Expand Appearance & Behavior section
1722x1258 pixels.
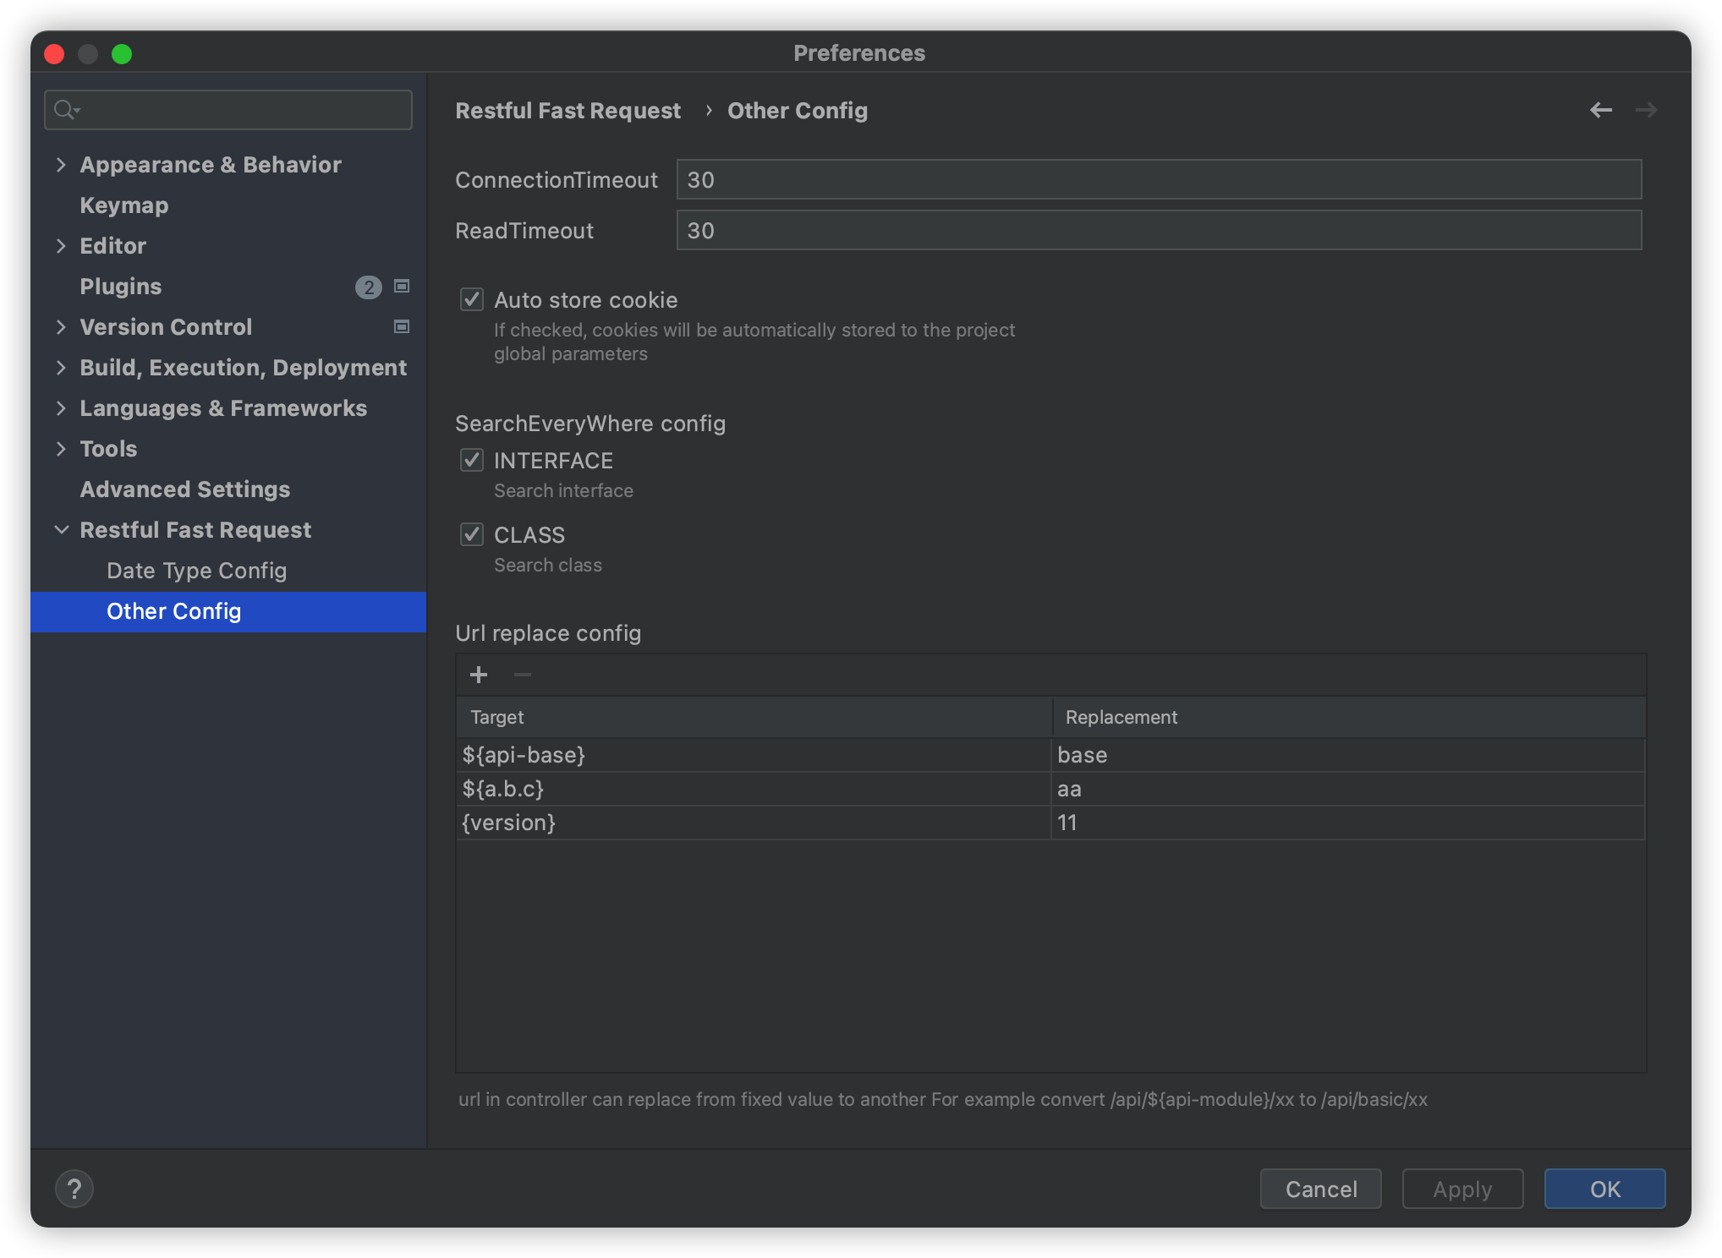(x=61, y=165)
